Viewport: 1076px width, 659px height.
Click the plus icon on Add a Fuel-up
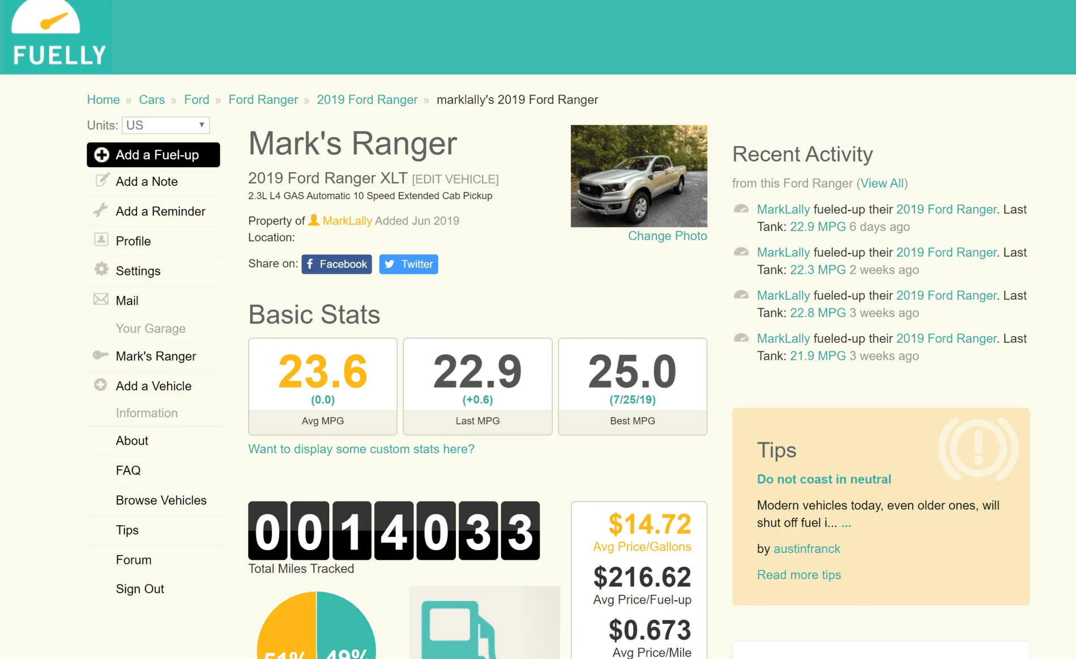102,155
